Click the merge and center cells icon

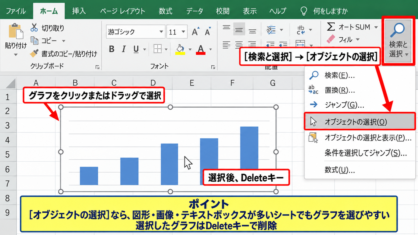(x=300, y=44)
